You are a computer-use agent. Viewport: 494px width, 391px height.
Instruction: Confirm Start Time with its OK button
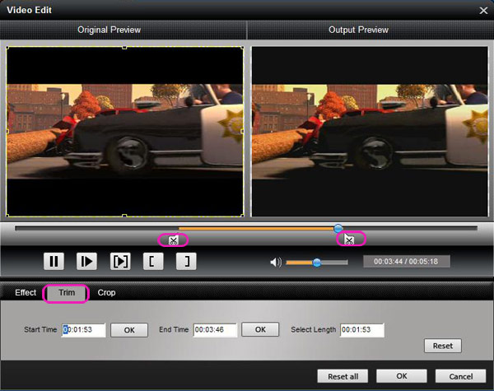coord(129,330)
